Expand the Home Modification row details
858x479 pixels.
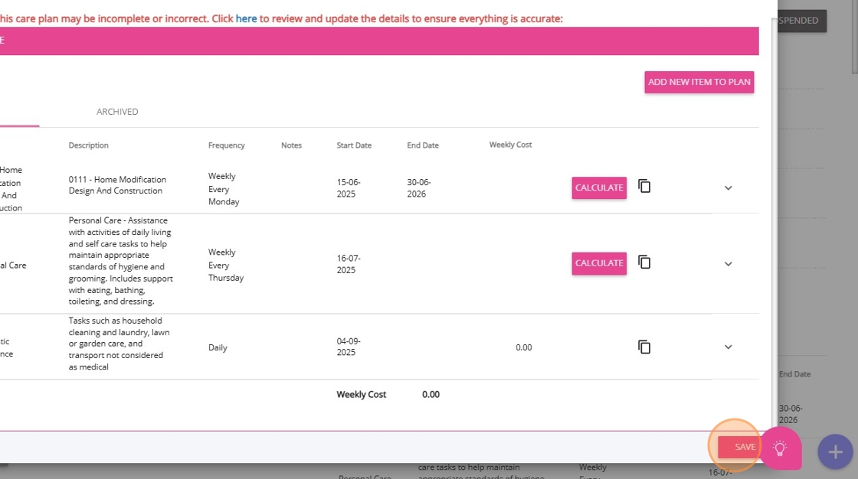pos(729,188)
